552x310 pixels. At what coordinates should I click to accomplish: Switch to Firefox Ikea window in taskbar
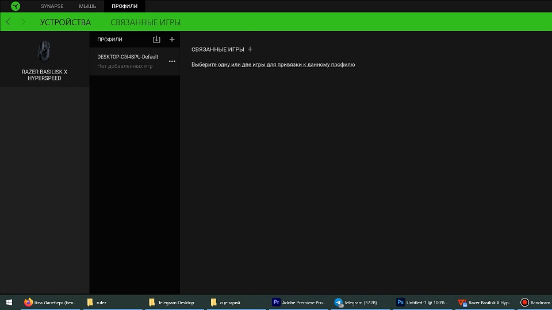point(51,303)
